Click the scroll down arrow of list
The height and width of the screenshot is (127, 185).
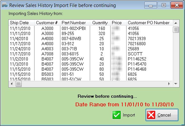[x=176, y=84]
